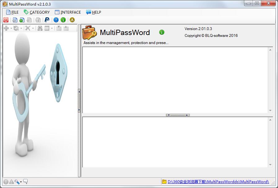This screenshot has width=278, height=188.
Task: Expand the delete (X) button dropdown arrow
Action: (33, 28)
